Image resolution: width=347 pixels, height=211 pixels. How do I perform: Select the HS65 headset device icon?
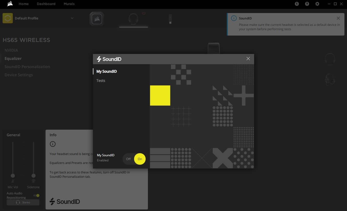134,19
